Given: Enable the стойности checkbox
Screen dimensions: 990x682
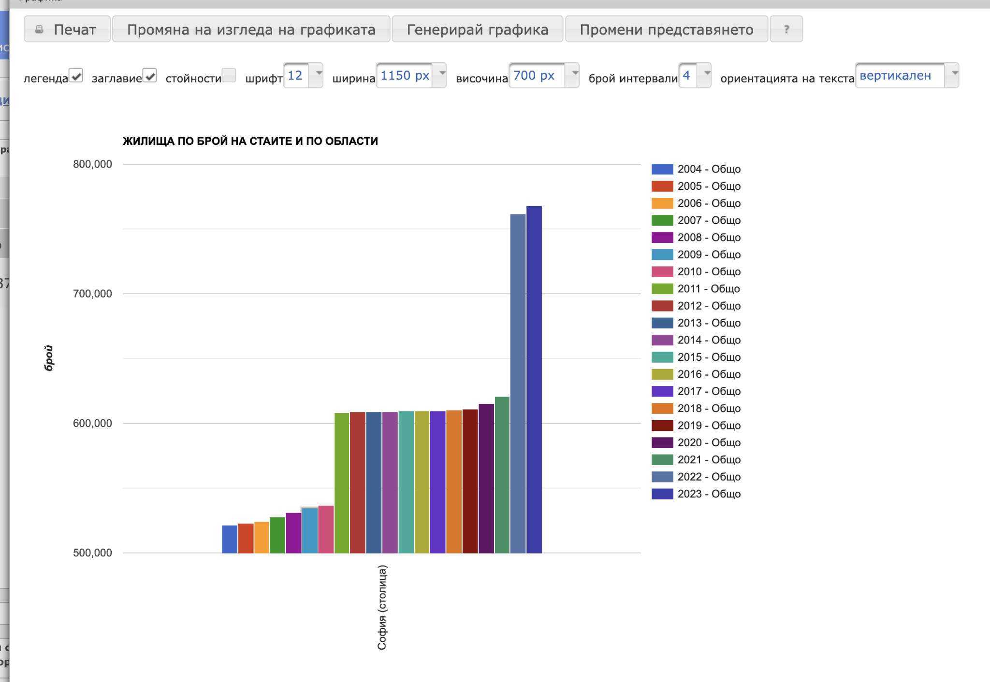Looking at the screenshot, I should (x=229, y=75).
